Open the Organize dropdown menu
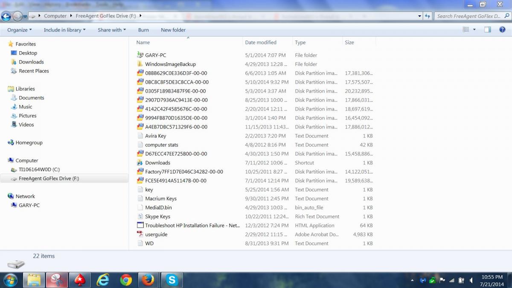This screenshot has height=288, width=512. 20,30
